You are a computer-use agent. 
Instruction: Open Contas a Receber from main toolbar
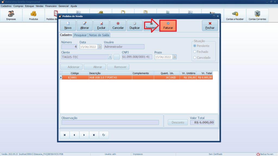click(x=235, y=15)
